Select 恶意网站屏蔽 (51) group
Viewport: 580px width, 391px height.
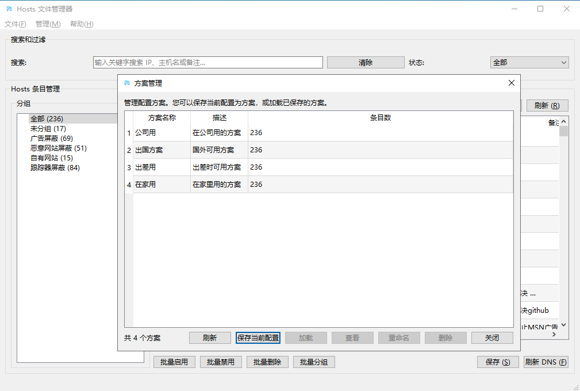(59, 148)
